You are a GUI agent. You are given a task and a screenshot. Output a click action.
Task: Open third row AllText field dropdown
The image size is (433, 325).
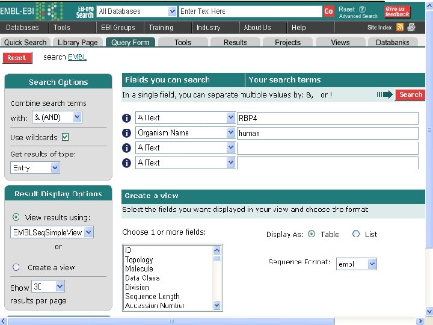185,147
